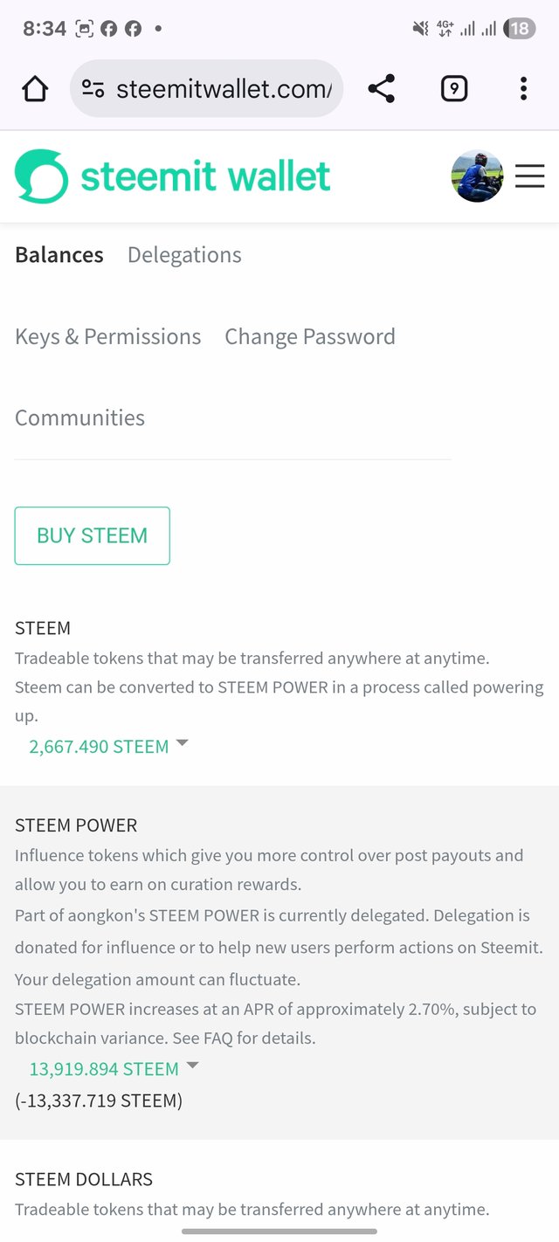The image size is (559, 1242).
Task: Open the hamburger menu icon
Action: coord(529,176)
